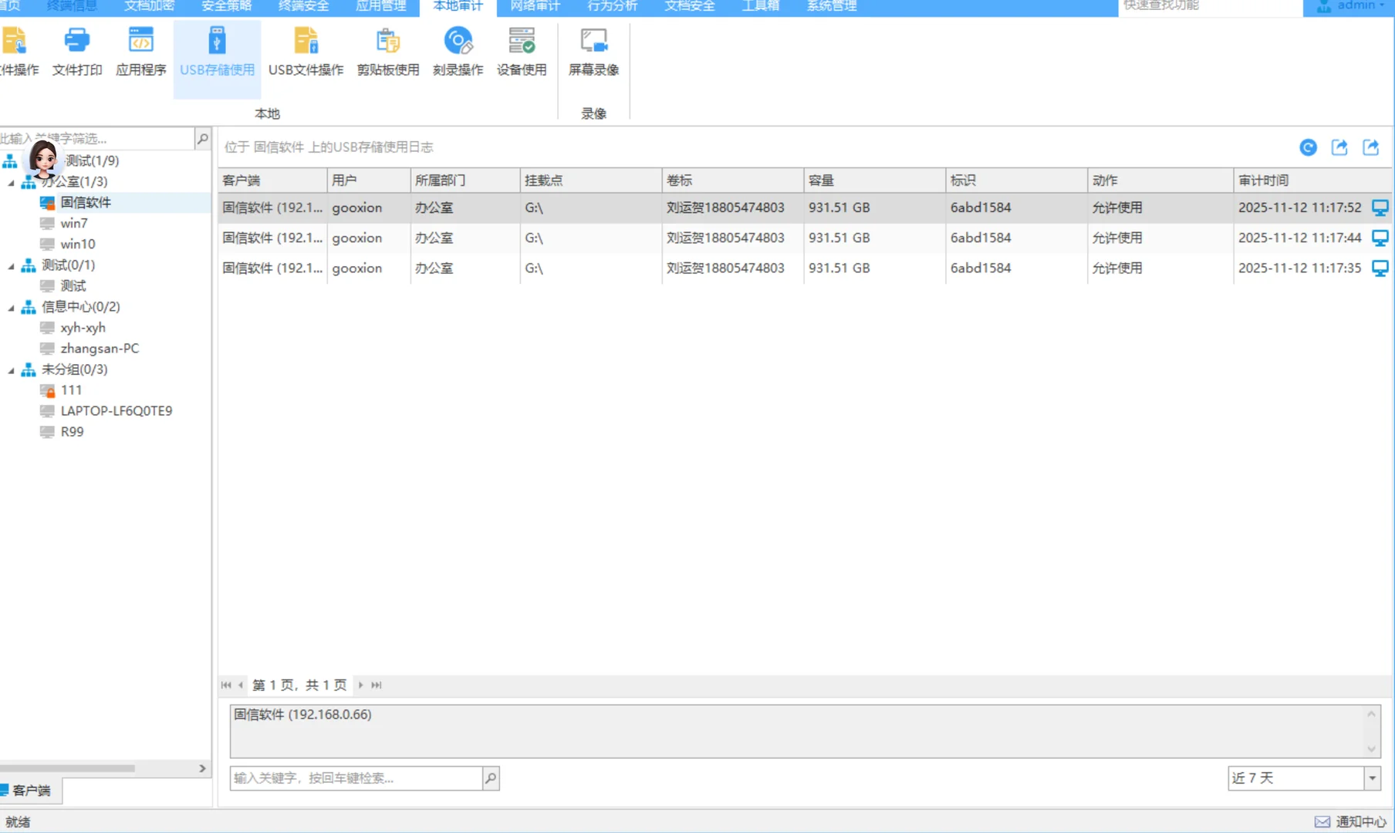Viewport: 1395px width, 833px height.
Task: Click the log keyword search input
Action: tap(356, 778)
